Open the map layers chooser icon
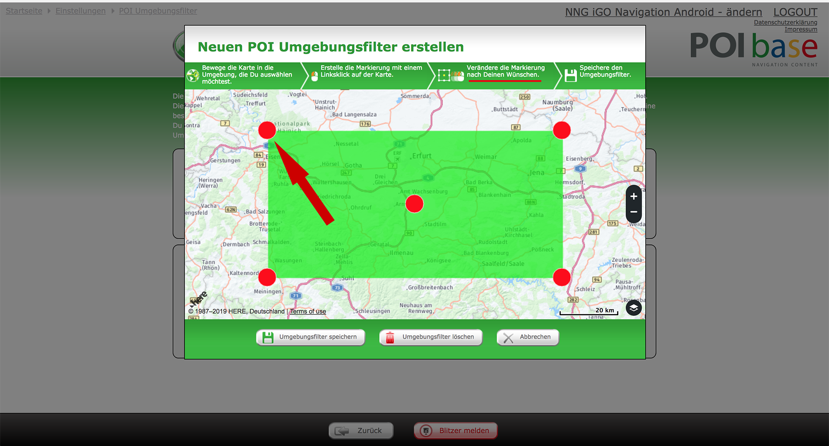 634,308
